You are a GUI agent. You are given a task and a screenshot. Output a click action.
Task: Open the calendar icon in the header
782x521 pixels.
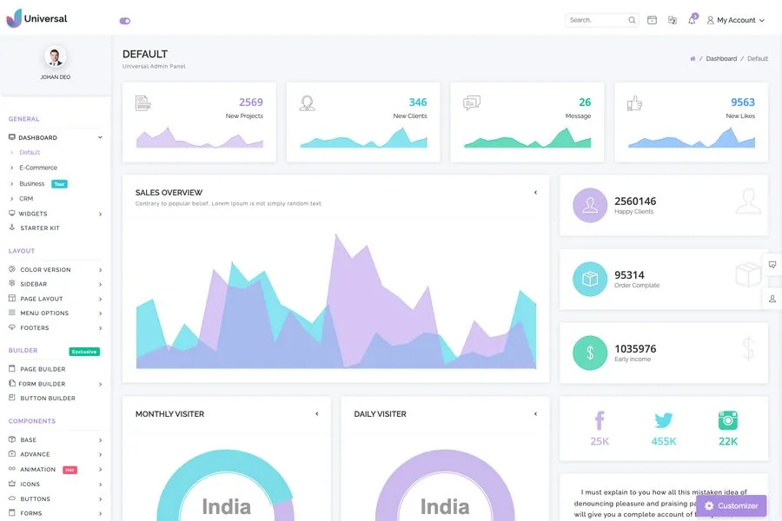pos(652,20)
